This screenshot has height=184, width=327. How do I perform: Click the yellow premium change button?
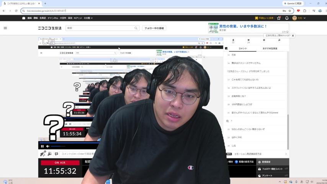(264, 18)
